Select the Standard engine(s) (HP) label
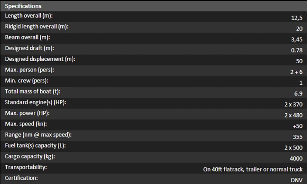Viewport: 307px width, 184px height. [38, 102]
